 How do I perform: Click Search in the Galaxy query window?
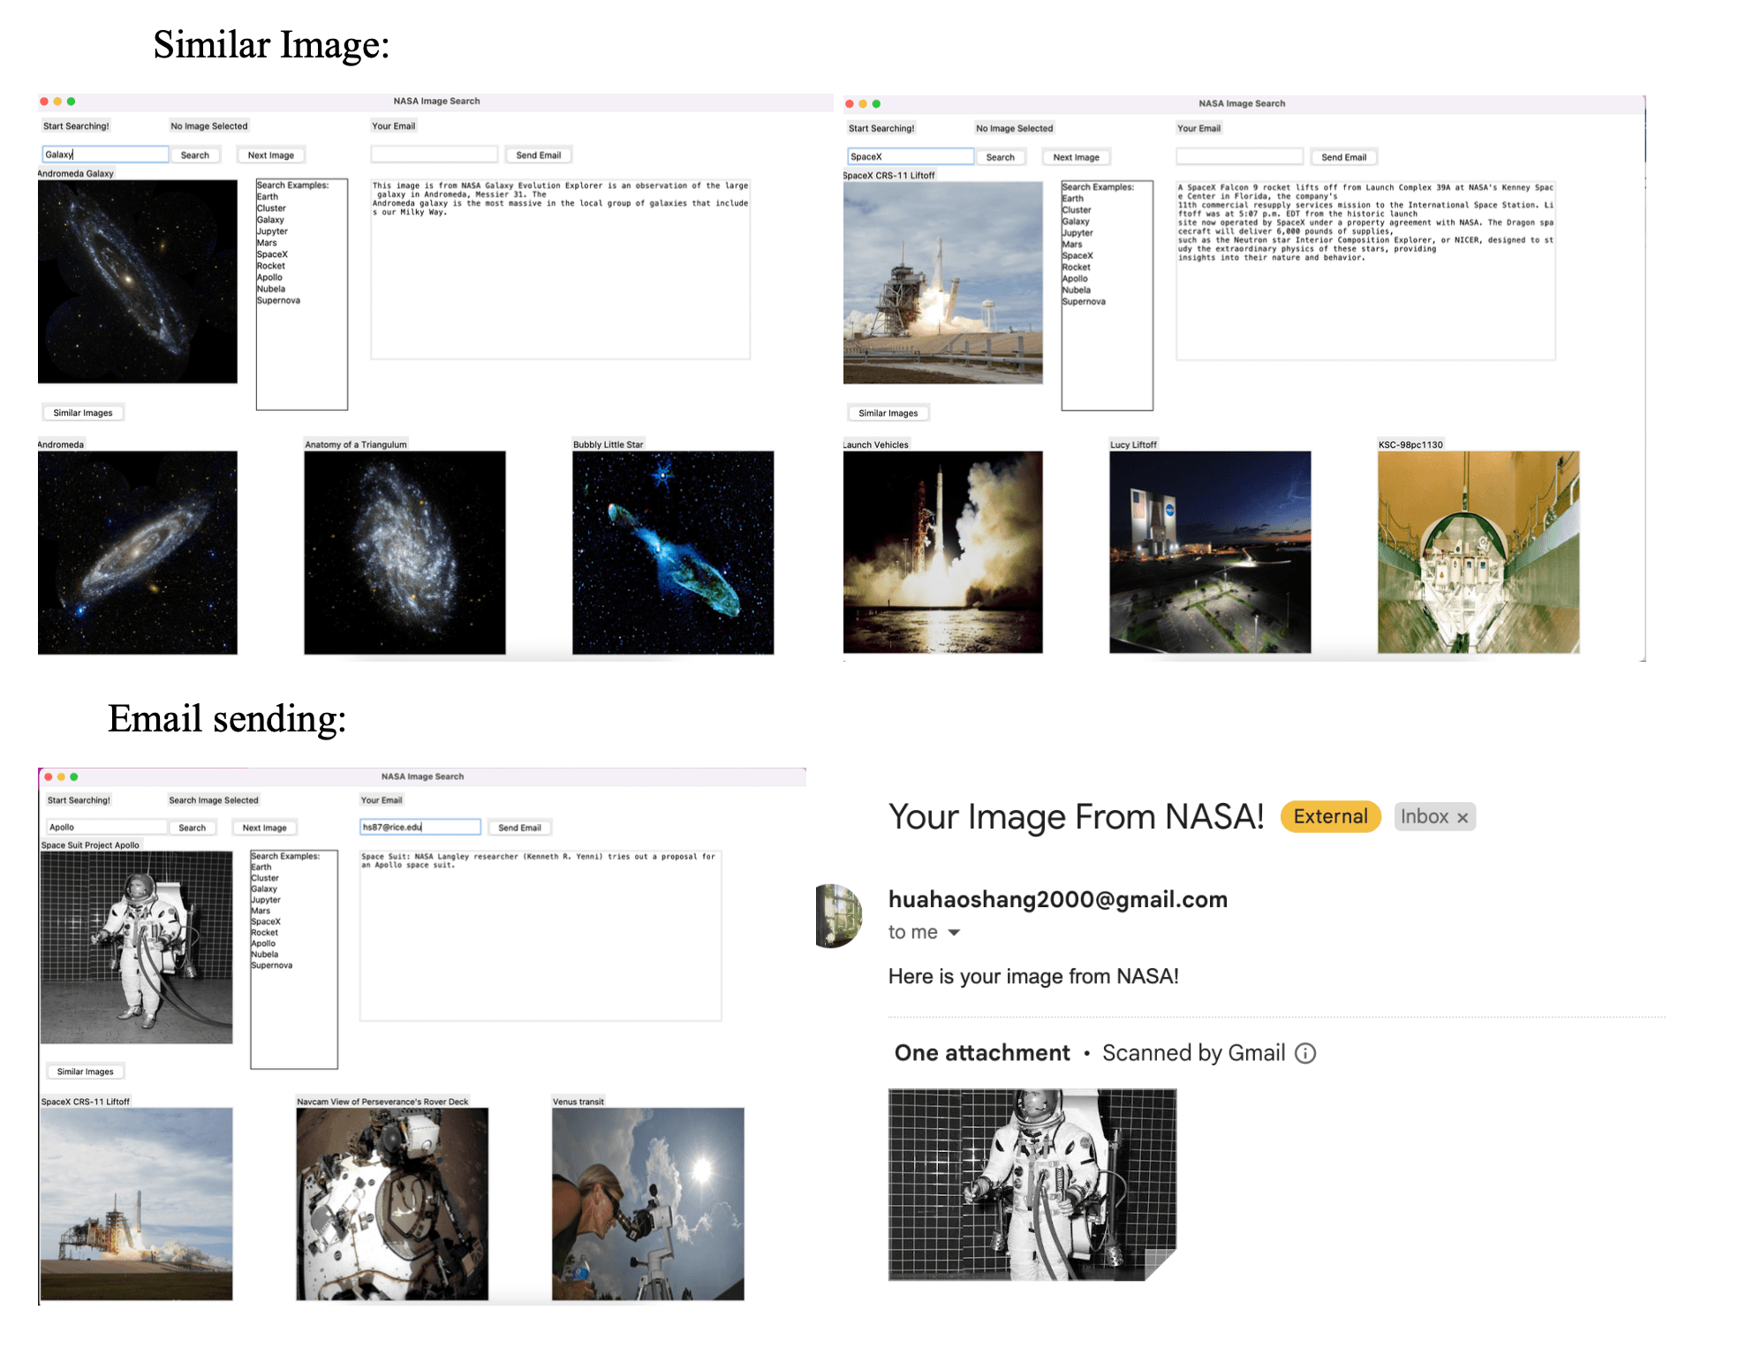pos(195,155)
